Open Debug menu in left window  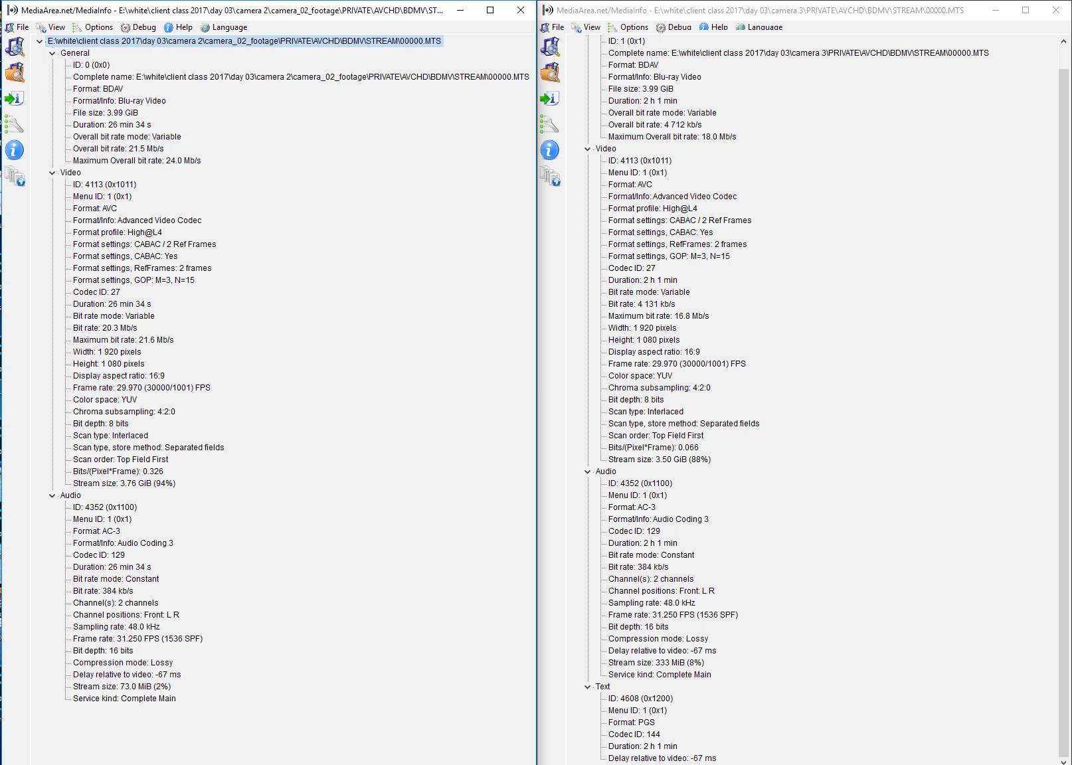(x=138, y=27)
